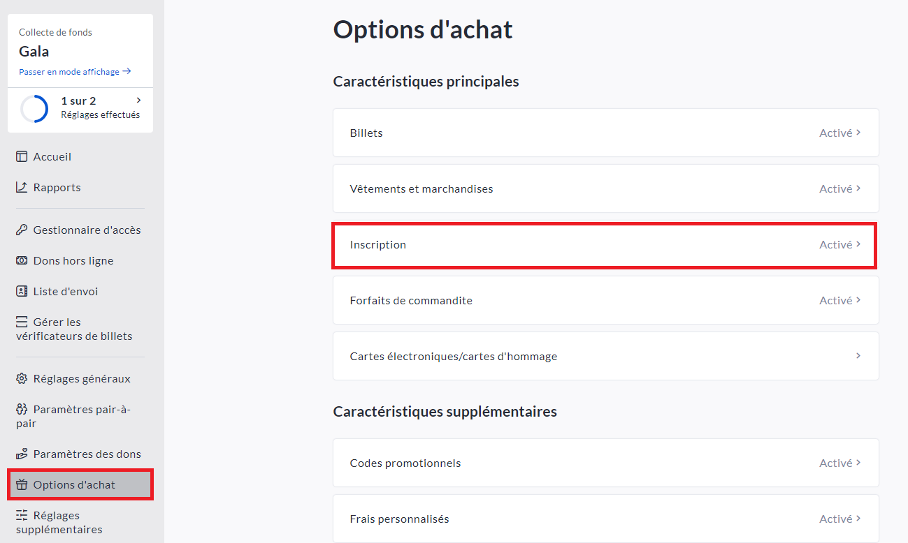Open the Vêtements et marchandises row
Screen dimensions: 908x543
click(x=605, y=188)
